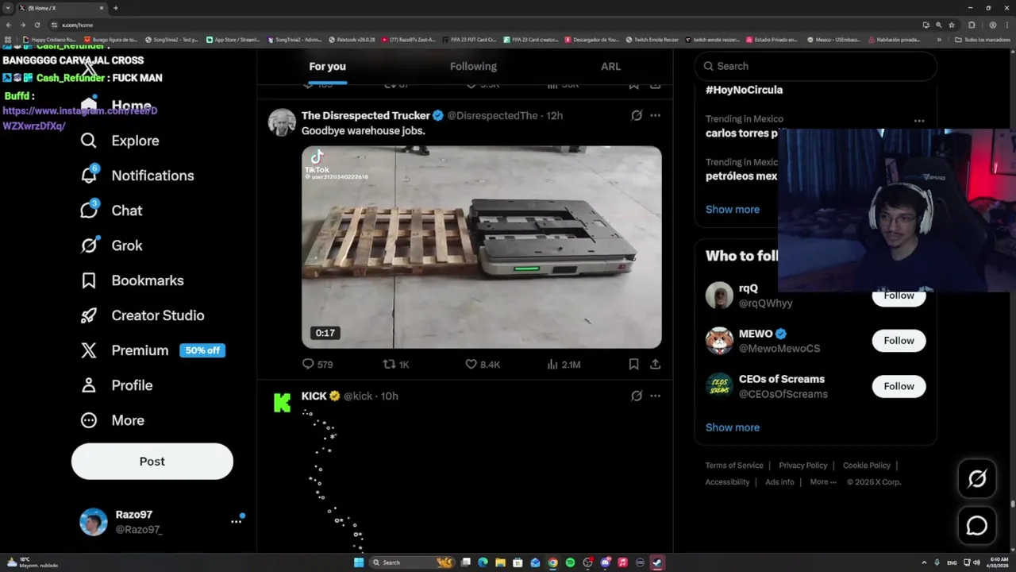Screen dimensions: 1016x572
Task: Switch to the ARL tab
Action: click(610, 66)
